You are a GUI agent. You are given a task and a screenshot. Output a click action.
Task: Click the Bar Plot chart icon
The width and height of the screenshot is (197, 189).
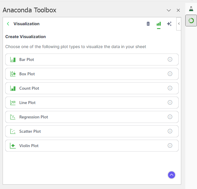click(13, 59)
